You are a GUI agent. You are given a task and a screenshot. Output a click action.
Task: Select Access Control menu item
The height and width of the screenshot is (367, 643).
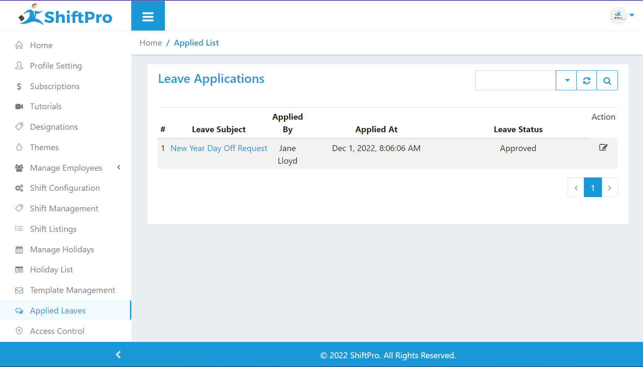57,331
